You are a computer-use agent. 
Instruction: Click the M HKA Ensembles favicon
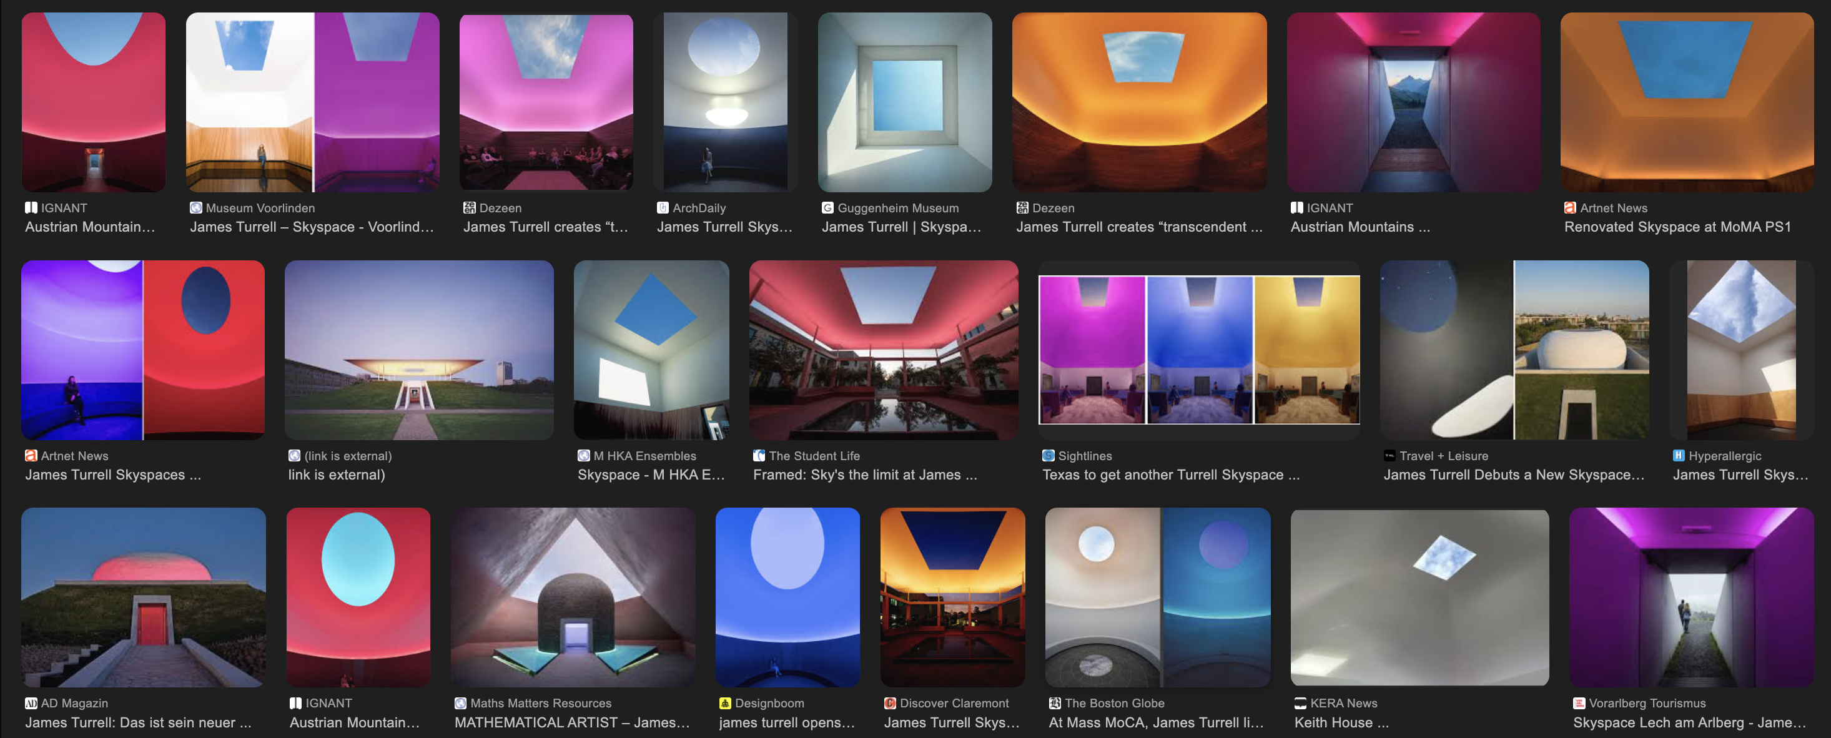point(583,456)
